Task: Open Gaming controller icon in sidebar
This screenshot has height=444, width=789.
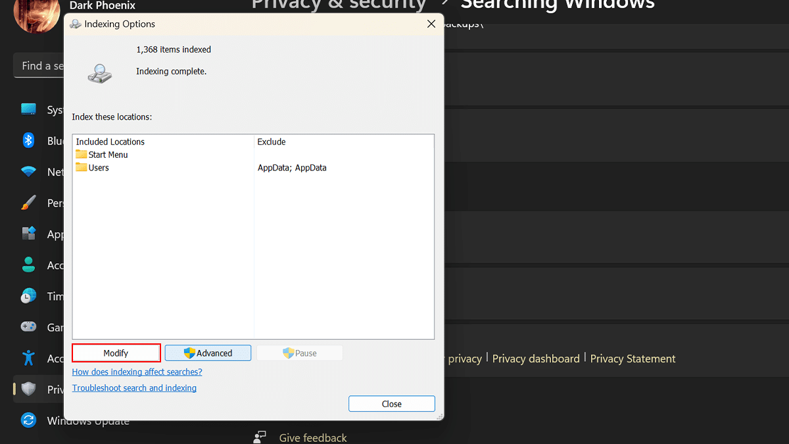Action: point(28,327)
